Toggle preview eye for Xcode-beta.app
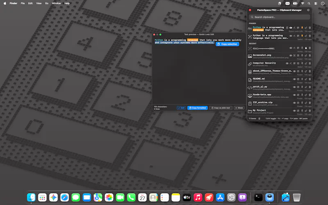 point(294,95)
